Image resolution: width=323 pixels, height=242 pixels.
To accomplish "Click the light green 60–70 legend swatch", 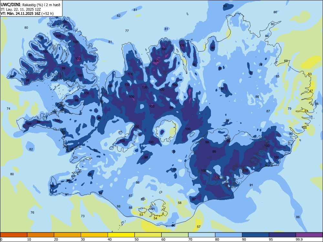I will point(175,235).
